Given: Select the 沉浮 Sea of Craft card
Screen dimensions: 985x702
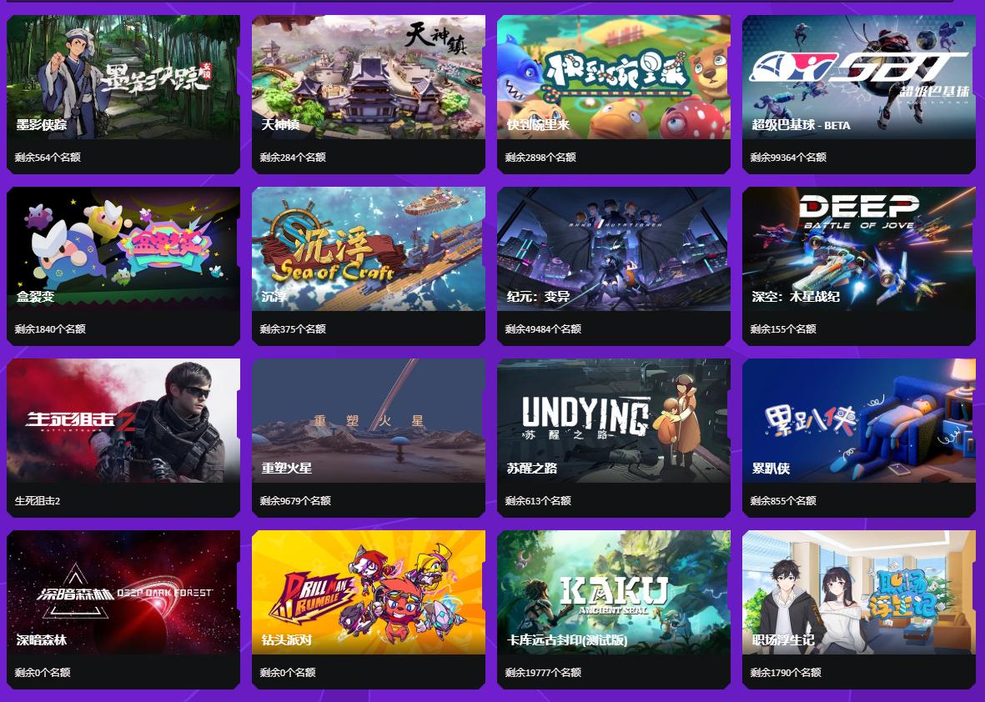Looking at the screenshot, I should tap(368, 266).
